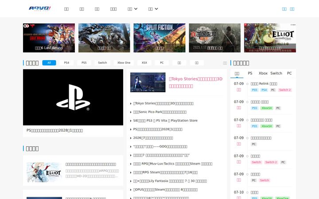Image resolution: width=319 pixels, height=199 pixels.
Task: Click the PS5 tag in the Relink row
Action: [x=254, y=90]
